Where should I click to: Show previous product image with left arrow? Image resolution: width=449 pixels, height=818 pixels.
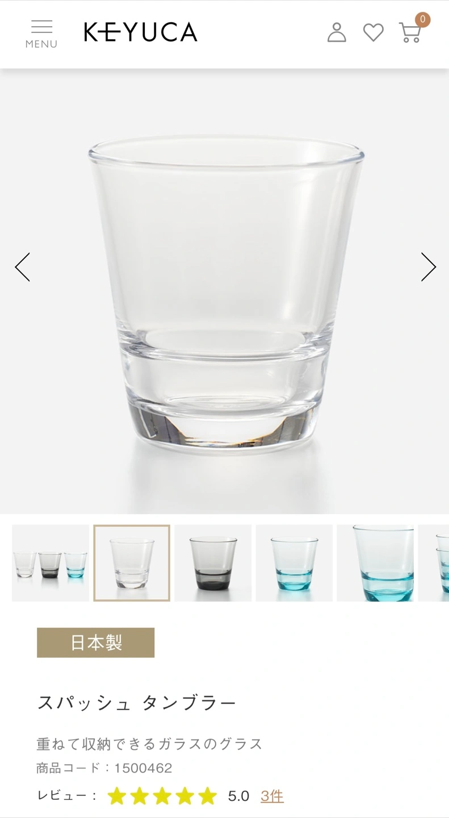click(22, 267)
